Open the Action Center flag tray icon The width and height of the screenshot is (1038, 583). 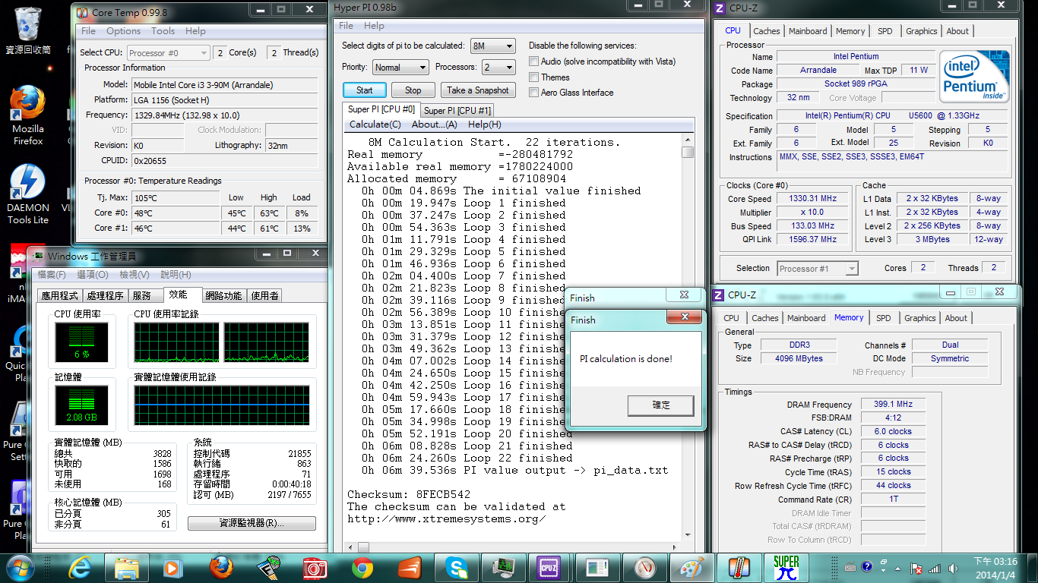click(916, 569)
